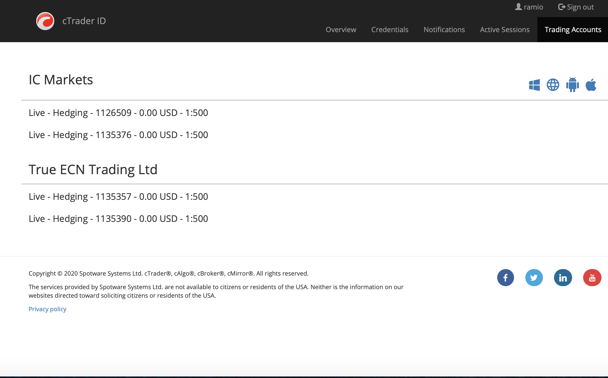608x378 pixels.
Task: Open the Notifications tab
Action: (x=444, y=30)
